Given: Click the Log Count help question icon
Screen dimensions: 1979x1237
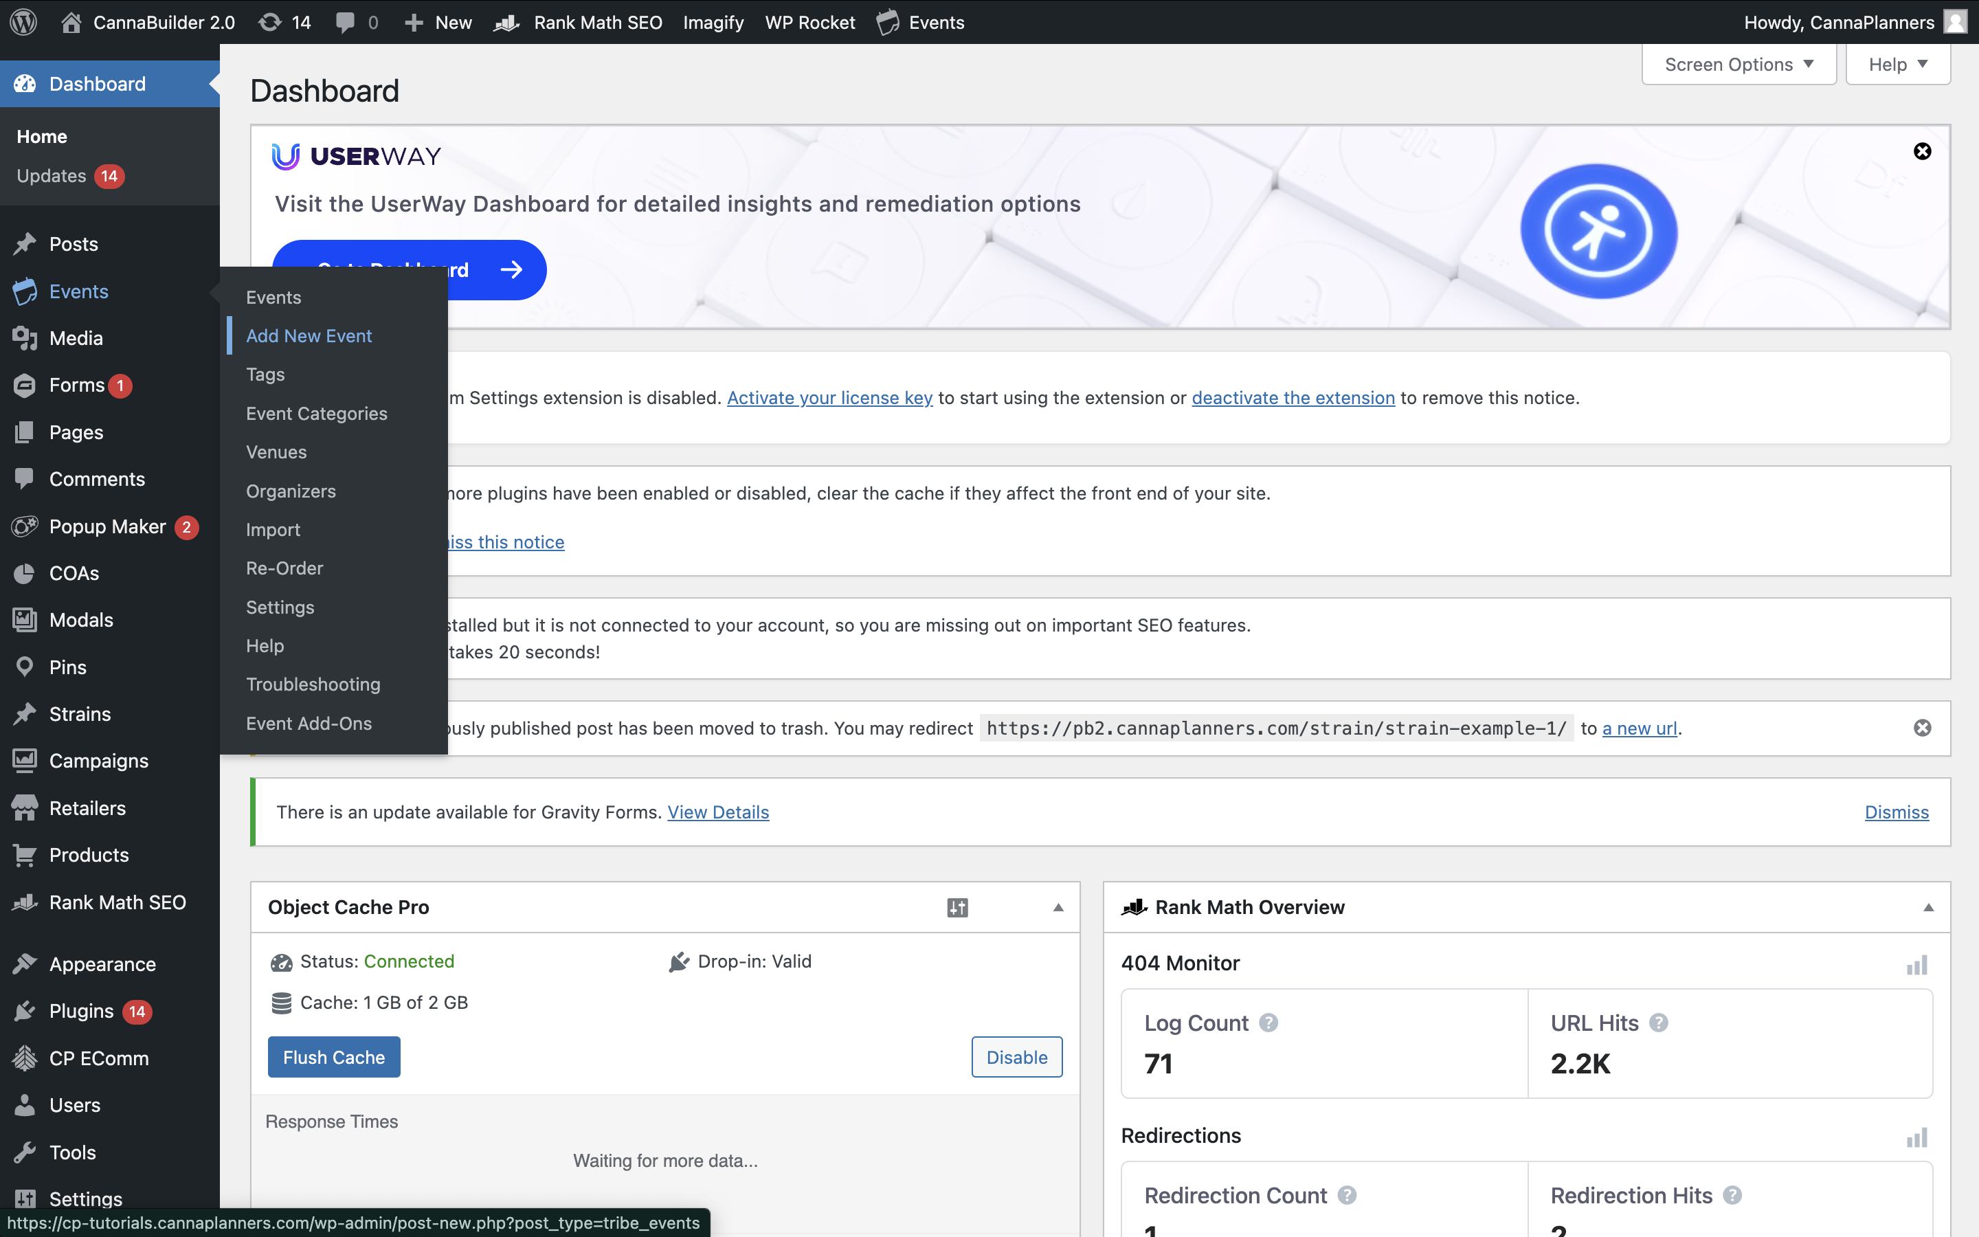Looking at the screenshot, I should coord(1268,1023).
